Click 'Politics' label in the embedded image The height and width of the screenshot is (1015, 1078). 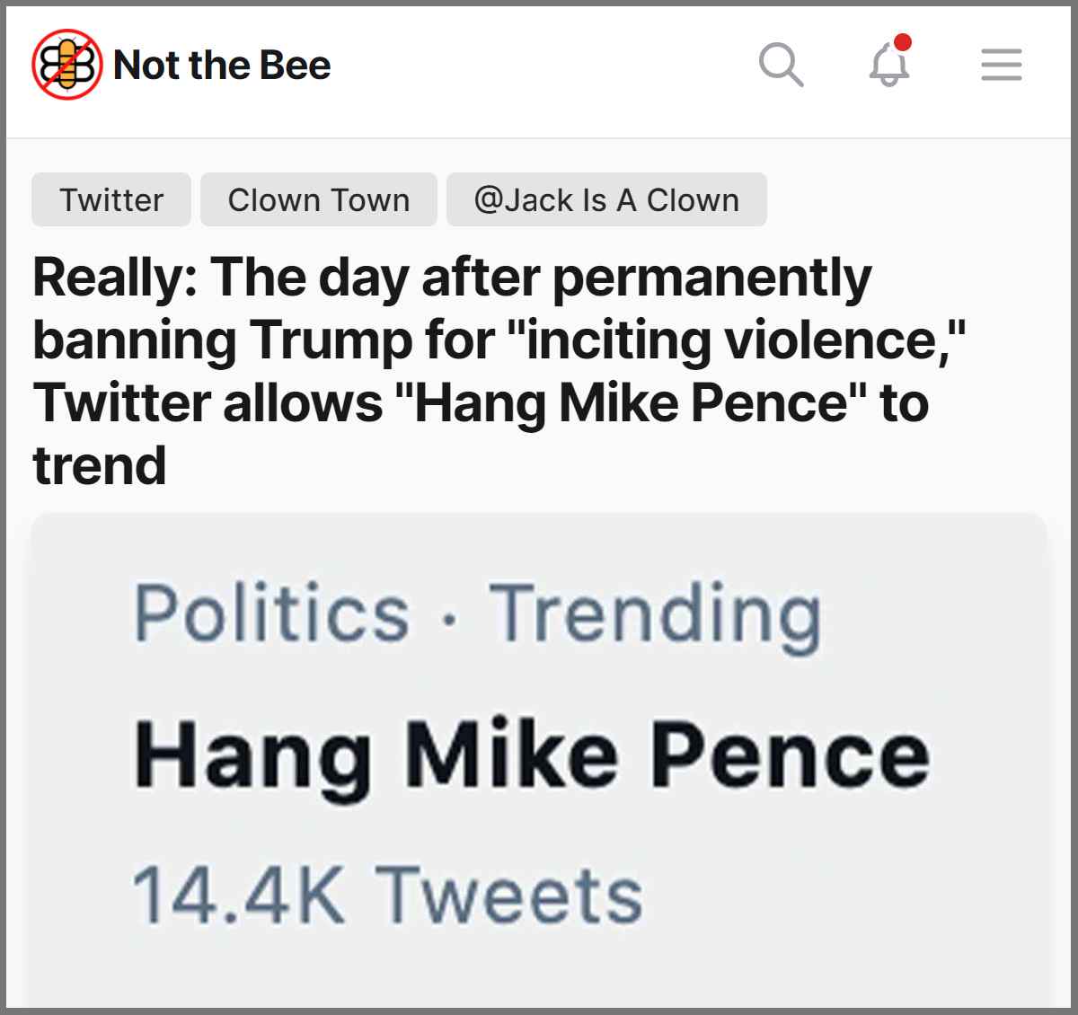point(271,613)
